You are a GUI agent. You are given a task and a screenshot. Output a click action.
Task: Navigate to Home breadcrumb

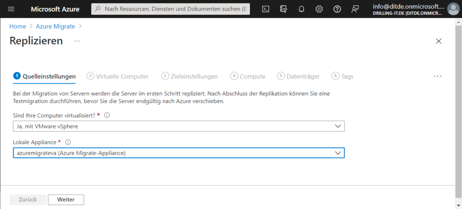pyautogui.click(x=18, y=26)
